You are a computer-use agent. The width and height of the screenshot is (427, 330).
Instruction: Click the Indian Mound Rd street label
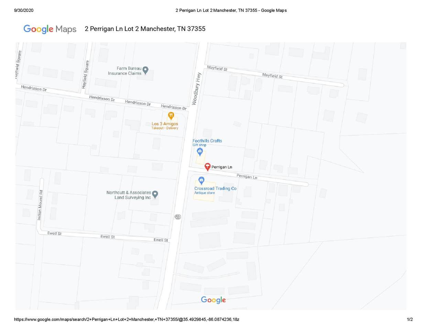[40, 205]
